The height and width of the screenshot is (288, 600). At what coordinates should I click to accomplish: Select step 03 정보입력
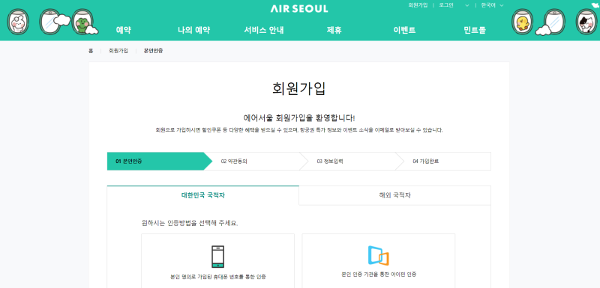[351, 162]
